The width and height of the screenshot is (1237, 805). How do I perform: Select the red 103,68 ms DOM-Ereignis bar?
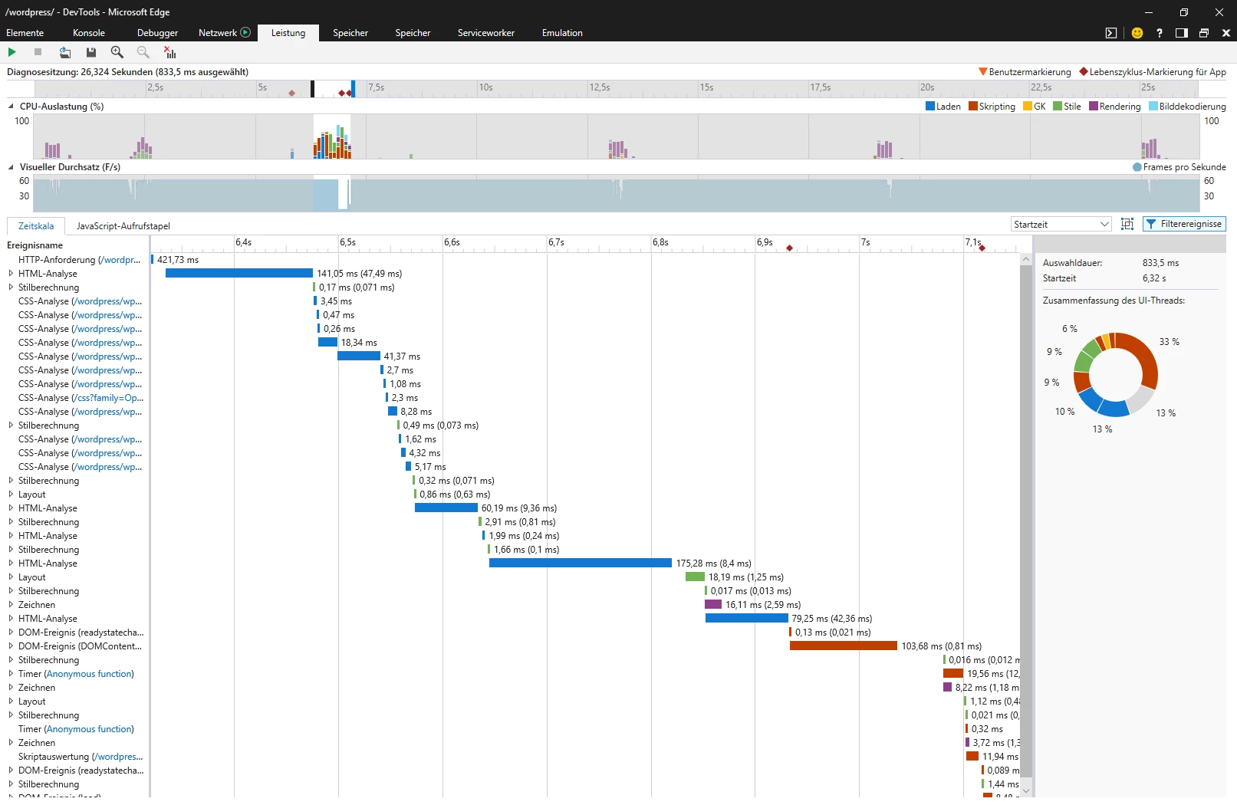pos(844,646)
